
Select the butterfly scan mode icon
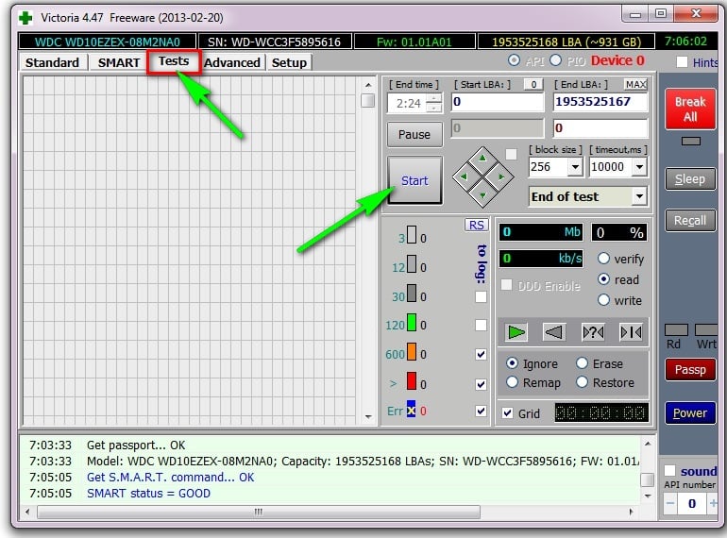pos(631,331)
